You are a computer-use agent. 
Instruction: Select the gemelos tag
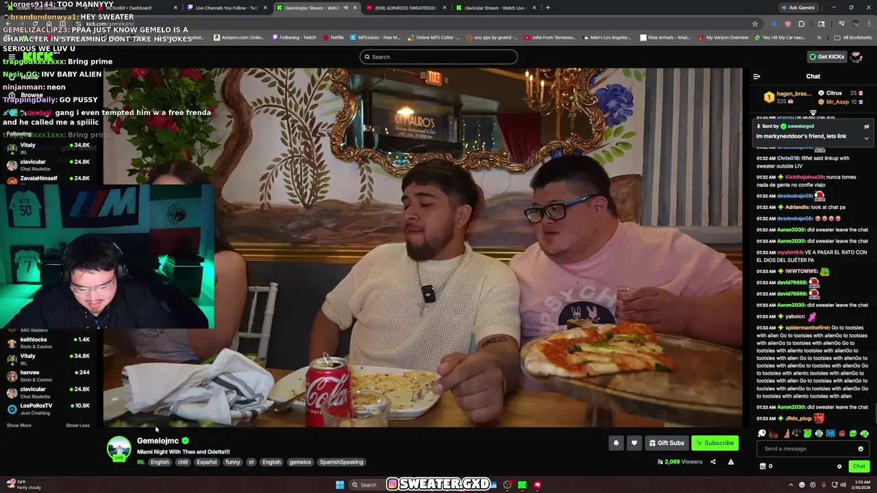point(300,462)
